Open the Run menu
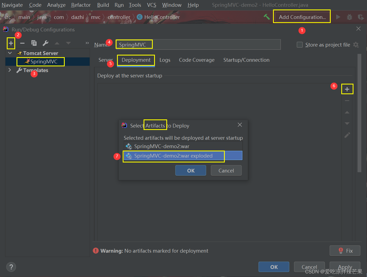Image resolution: width=367 pixels, height=277 pixels. pos(119,5)
